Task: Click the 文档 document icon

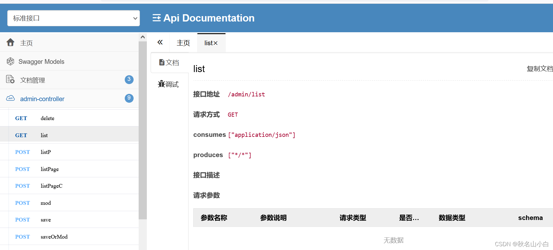Action: (x=162, y=62)
